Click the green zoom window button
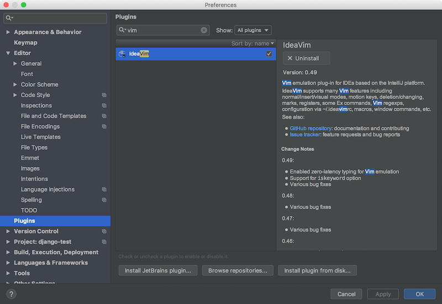This screenshot has width=442, height=304. click(24, 5)
